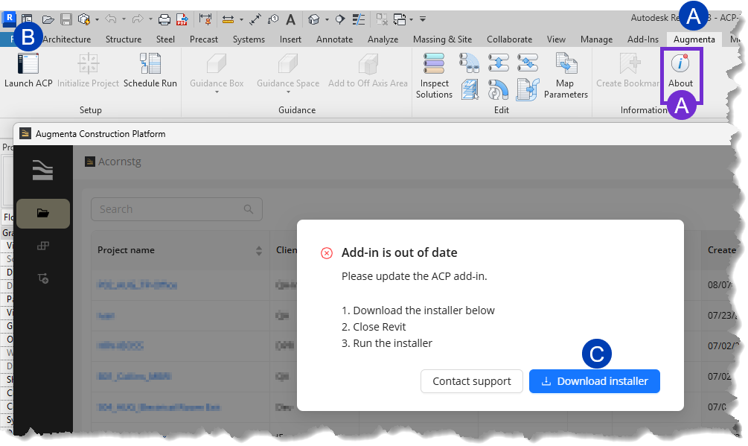
Task: Open the 3D View dropdown arrow
Action: tap(327, 19)
